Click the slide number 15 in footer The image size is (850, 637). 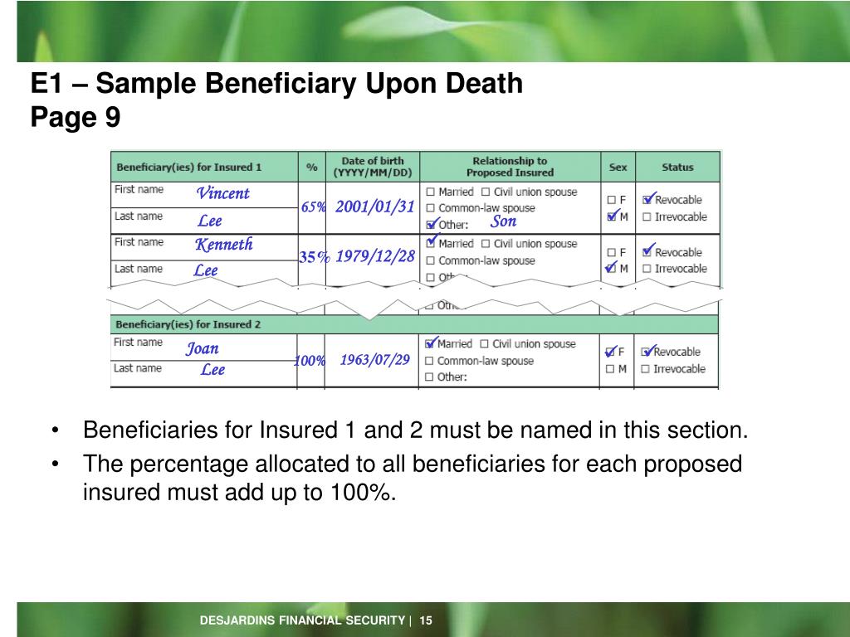[426, 620]
